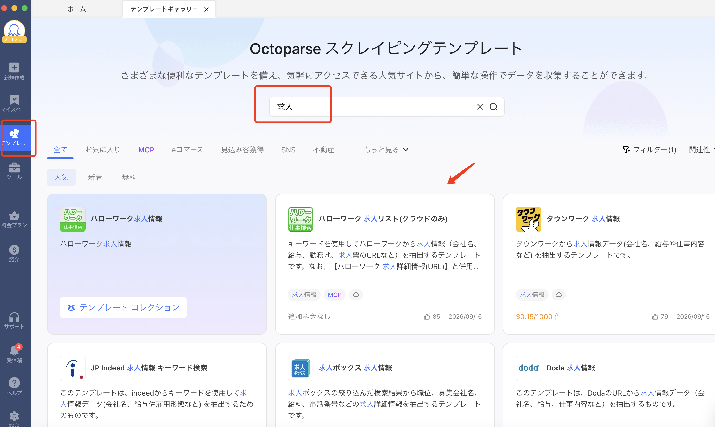
Task: Open タウンワーク 求人情報 template title
Action: pos(583,219)
